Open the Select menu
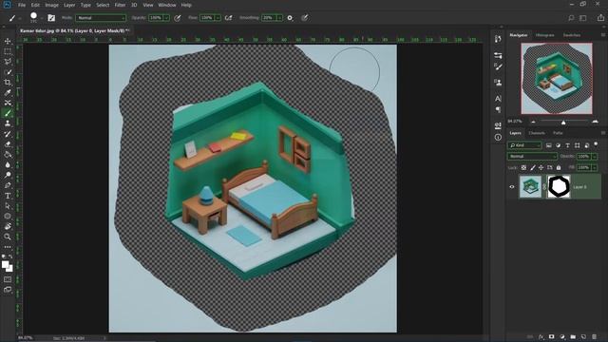The height and width of the screenshot is (342, 608). pos(103,5)
